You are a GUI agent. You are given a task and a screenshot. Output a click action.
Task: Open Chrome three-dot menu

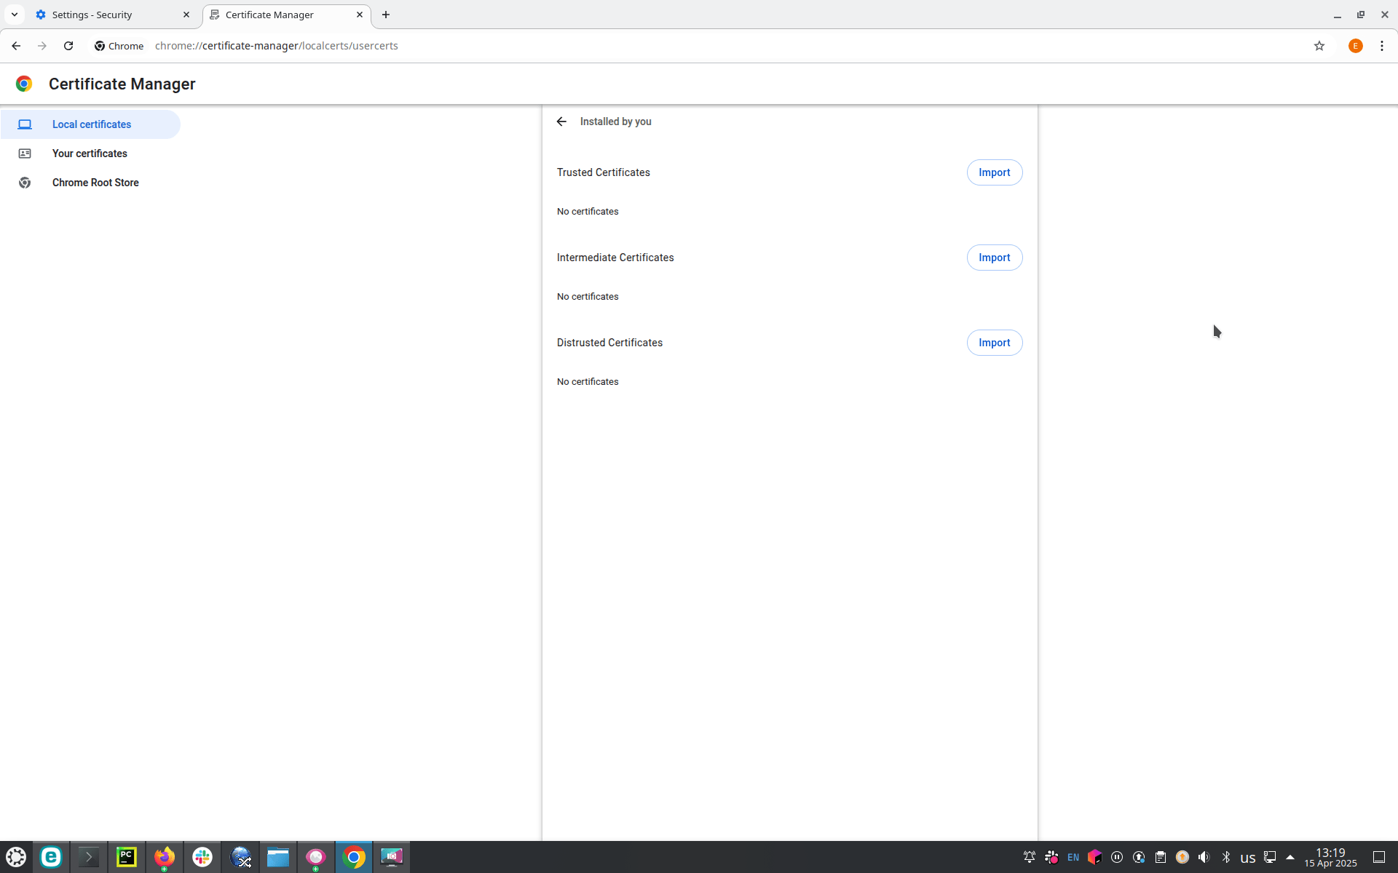pyautogui.click(x=1382, y=46)
